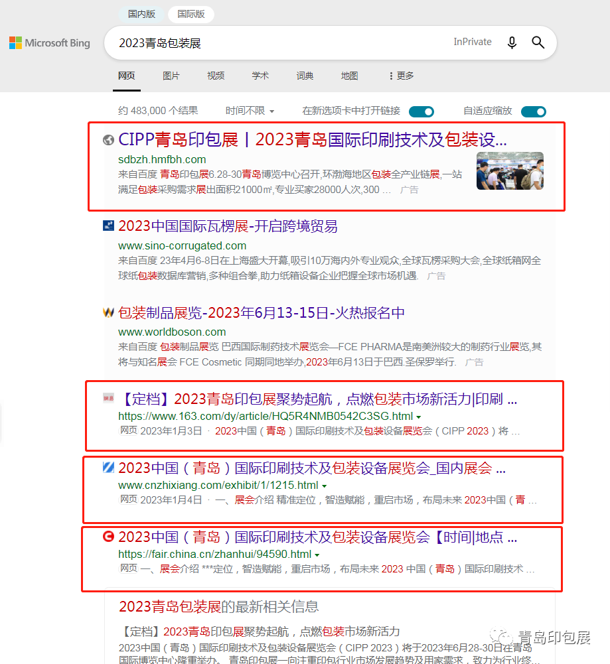Click favicon beside 2023中国国际瓦楞展 result
This screenshot has width=610, height=664.
click(x=108, y=226)
